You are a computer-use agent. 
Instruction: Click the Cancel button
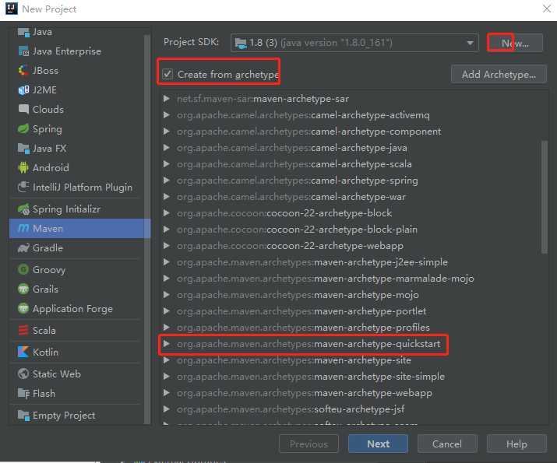tap(447, 444)
